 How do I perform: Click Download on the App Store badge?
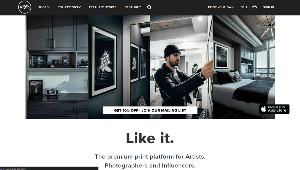click(274, 109)
